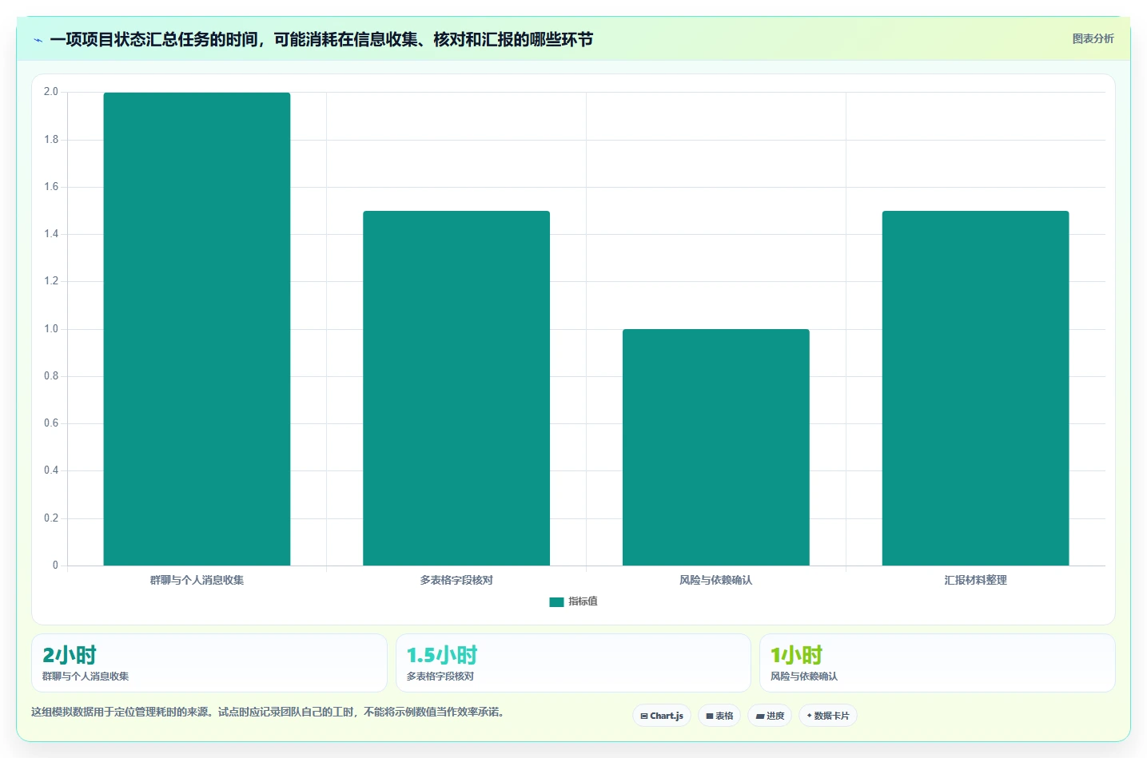1147x758 pixels.
Task: Toggle the 指标值 legend color swatch
Action: tap(556, 602)
